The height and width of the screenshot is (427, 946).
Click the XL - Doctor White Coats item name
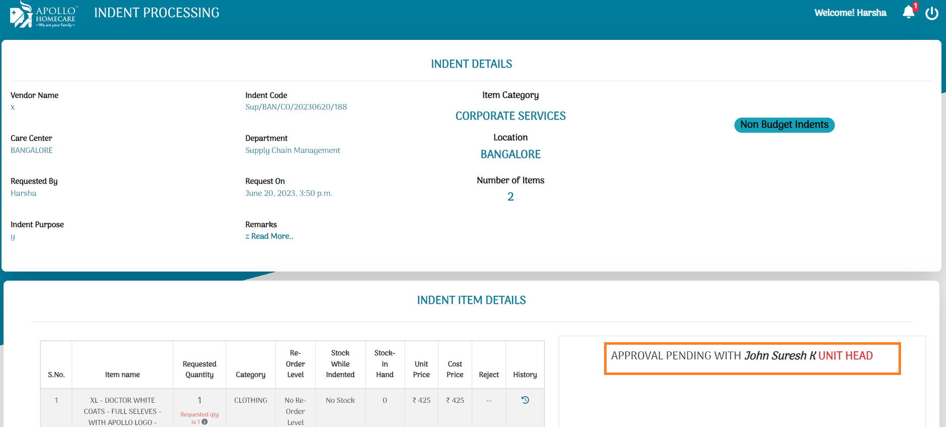122,411
